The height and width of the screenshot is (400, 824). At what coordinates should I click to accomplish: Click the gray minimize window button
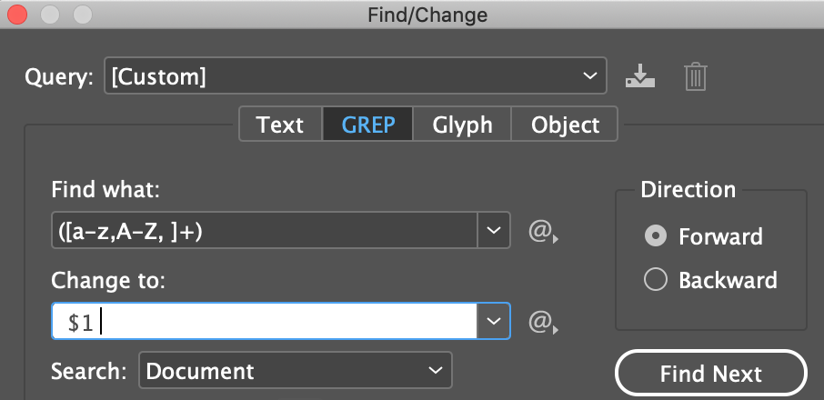(50, 15)
